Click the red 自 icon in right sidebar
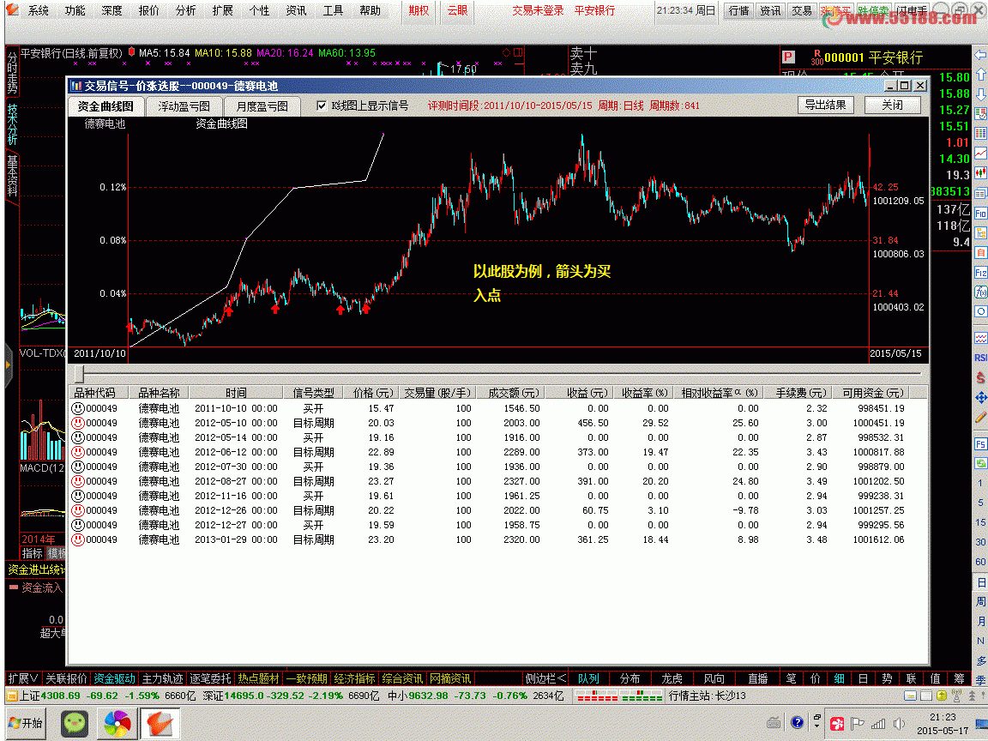The width and height of the screenshot is (988, 741). click(x=980, y=253)
